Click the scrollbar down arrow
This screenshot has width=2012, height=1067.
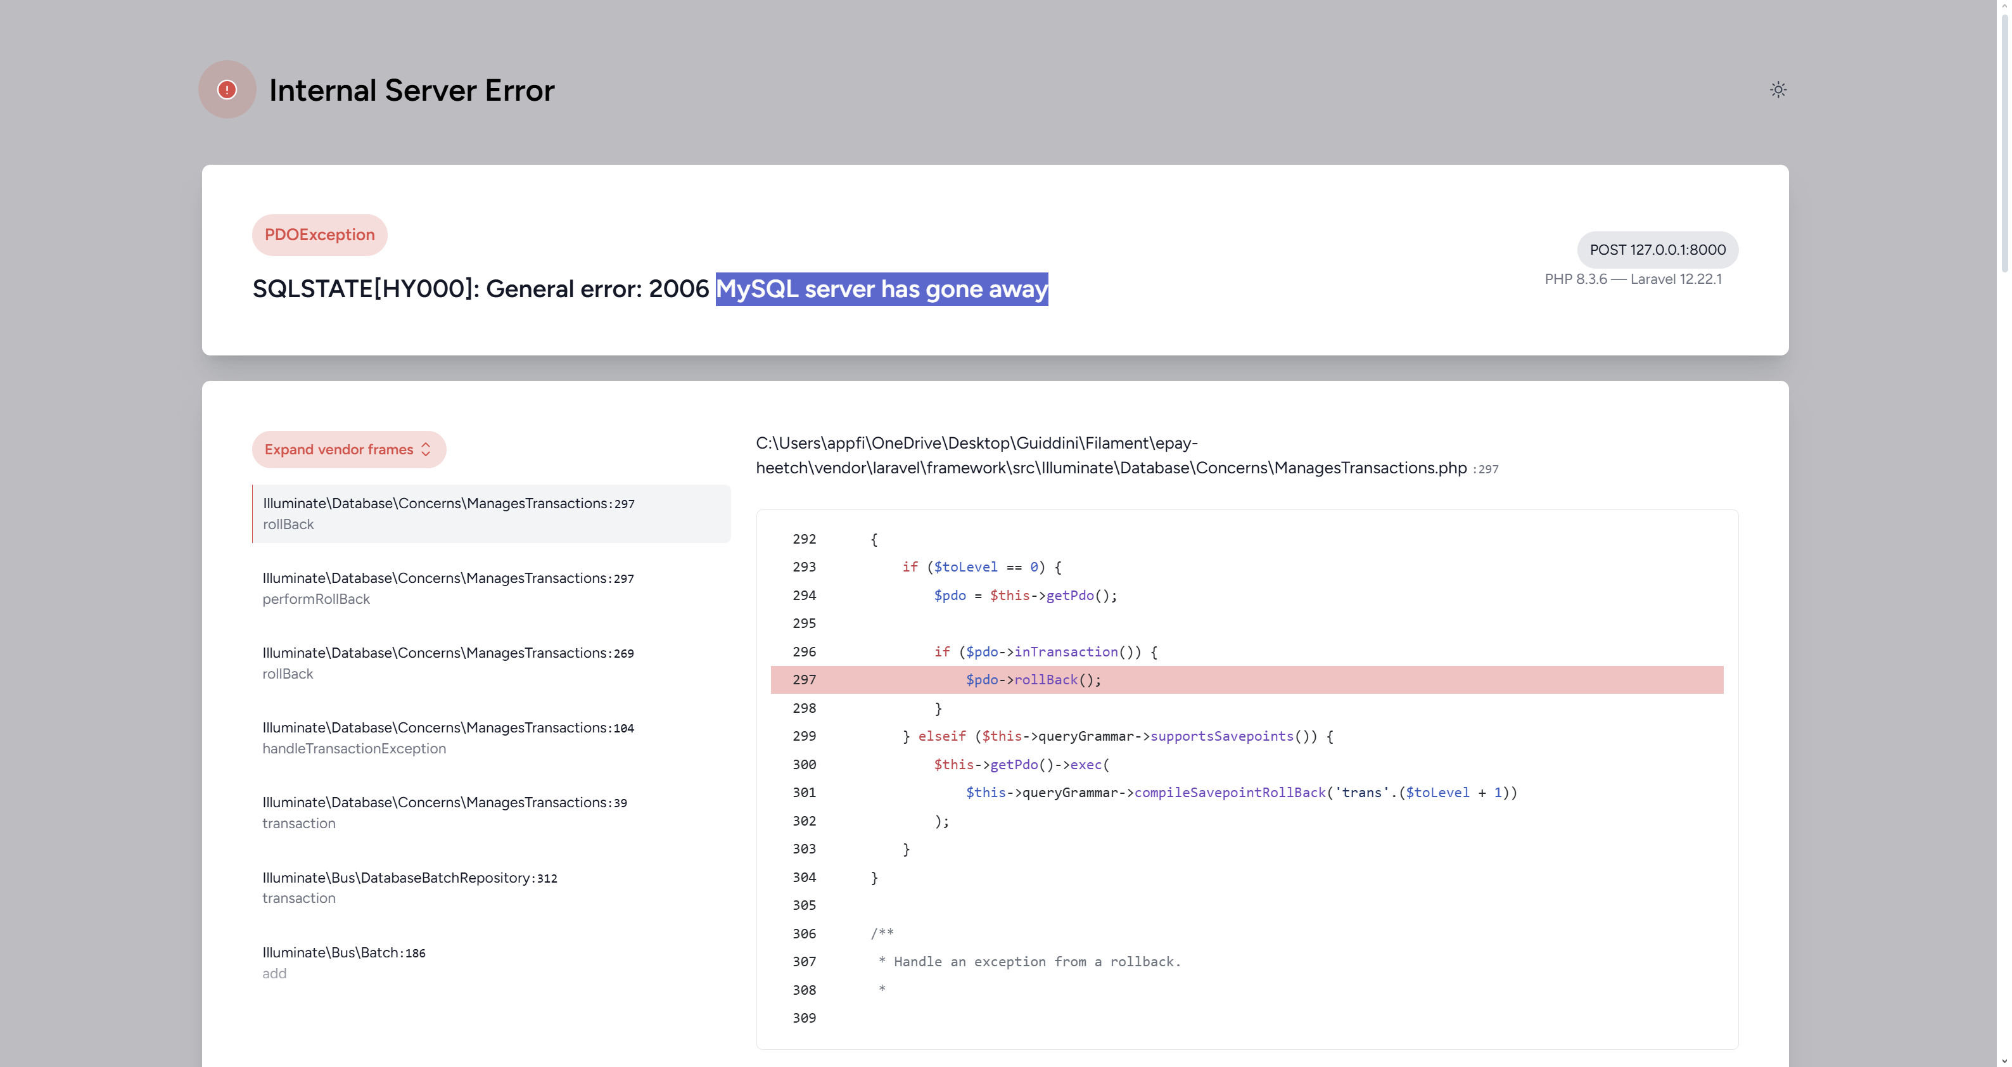pos(2005,1061)
